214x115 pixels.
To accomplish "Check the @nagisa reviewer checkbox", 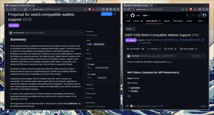I will [x=129, y=91].
